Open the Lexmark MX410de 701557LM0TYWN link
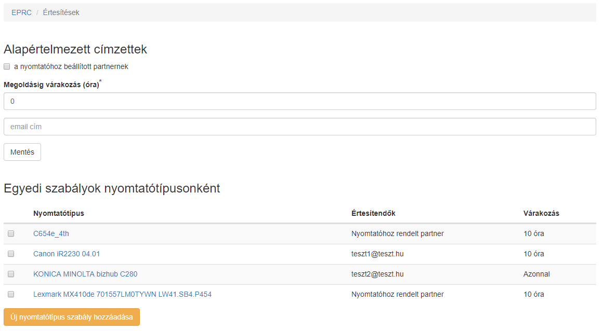The width and height of the screenshot is (603, 331). (122, 294)
